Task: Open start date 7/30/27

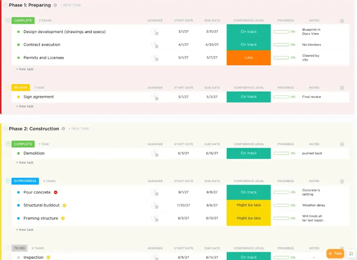Action: click(x=183, y=205)
